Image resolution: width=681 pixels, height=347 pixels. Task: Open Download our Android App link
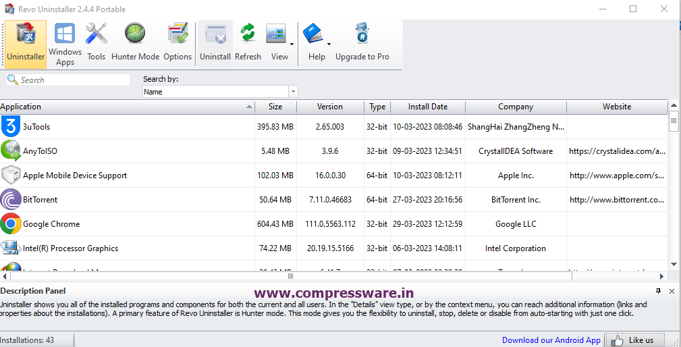click(x=551, y=340)
